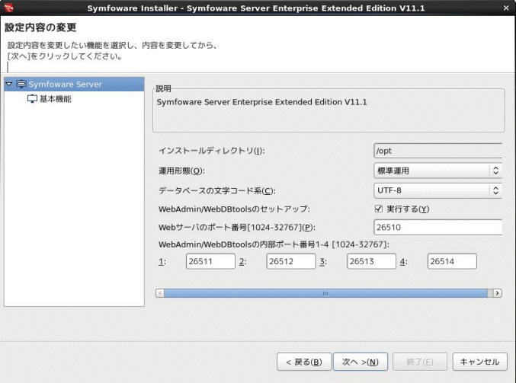
Task: Click the horizontal scrollbar thumb
Action: (x=325, y=293)
